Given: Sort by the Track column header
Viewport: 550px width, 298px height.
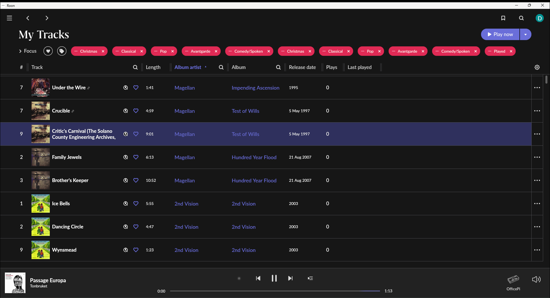Looking at the screenshot, I should (37, 67).
